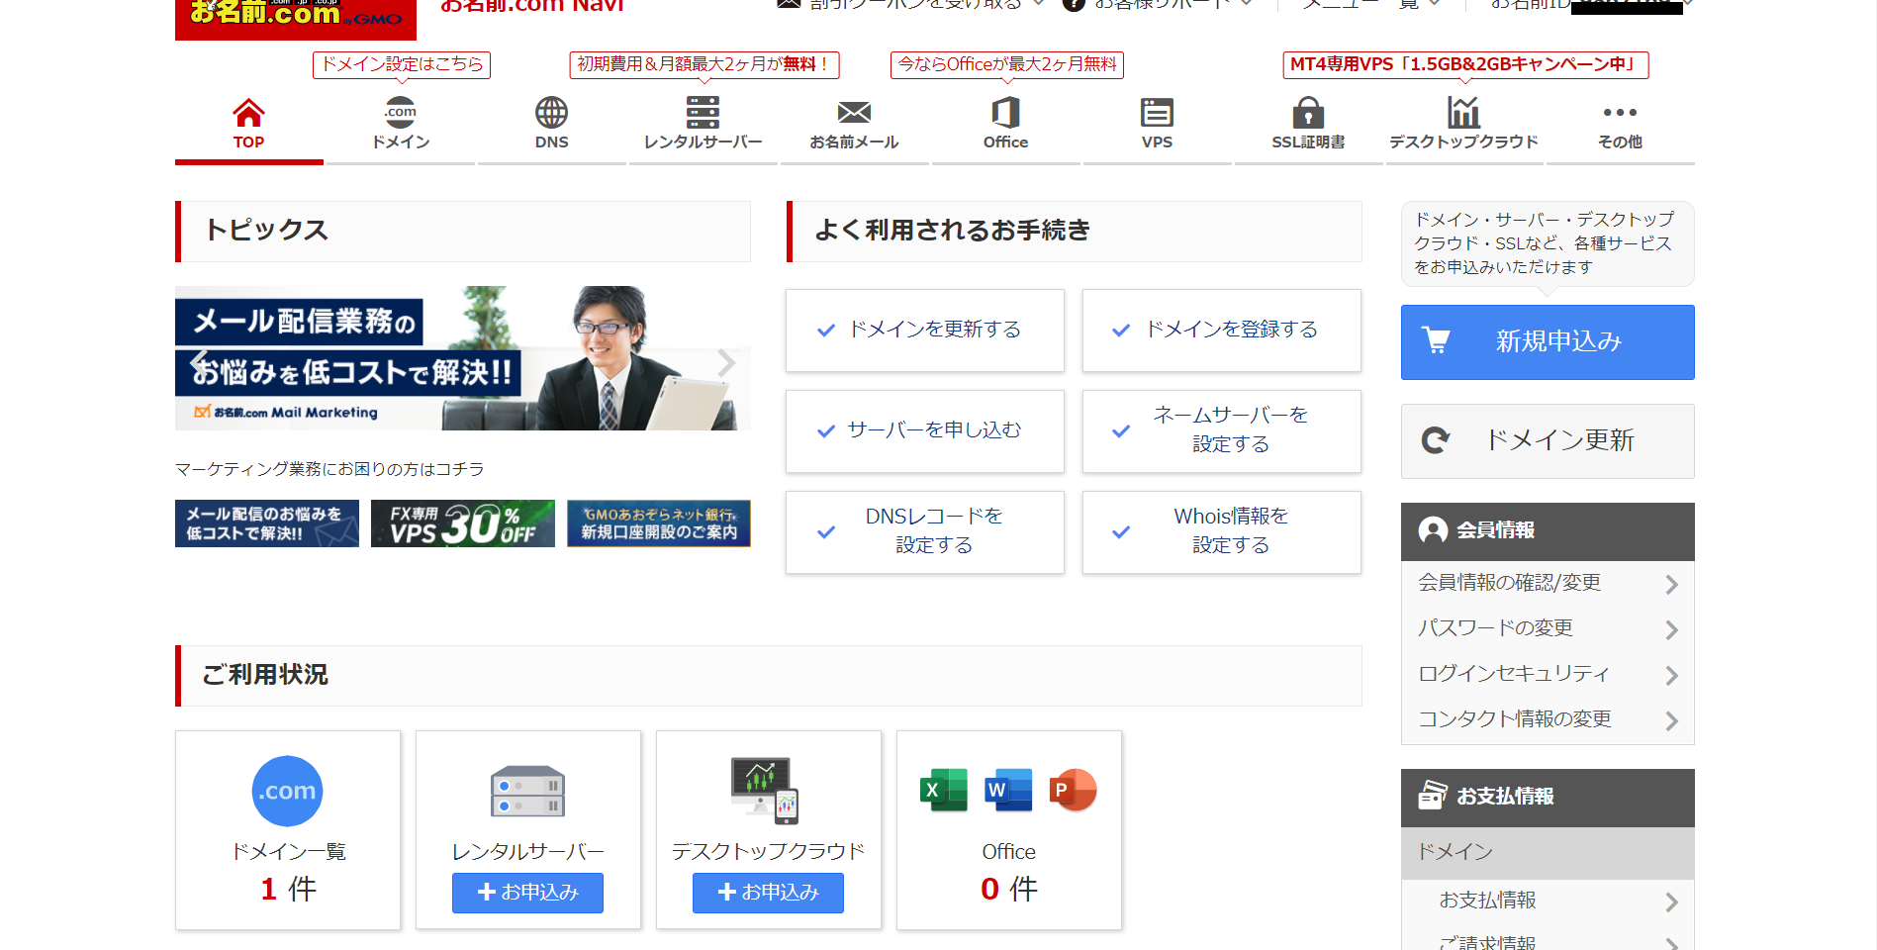This screenshot has height=950, width=1877.
Task: Click 今ならOfficeが最大2ヶ月無料 callout
Action: coord(1007,64)
